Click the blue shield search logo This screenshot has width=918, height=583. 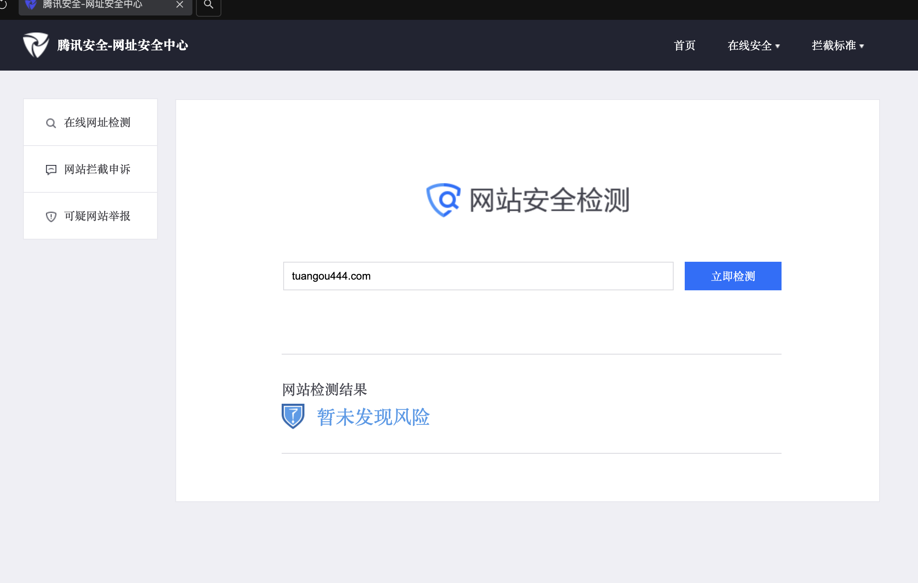click(x=443, y=200)
